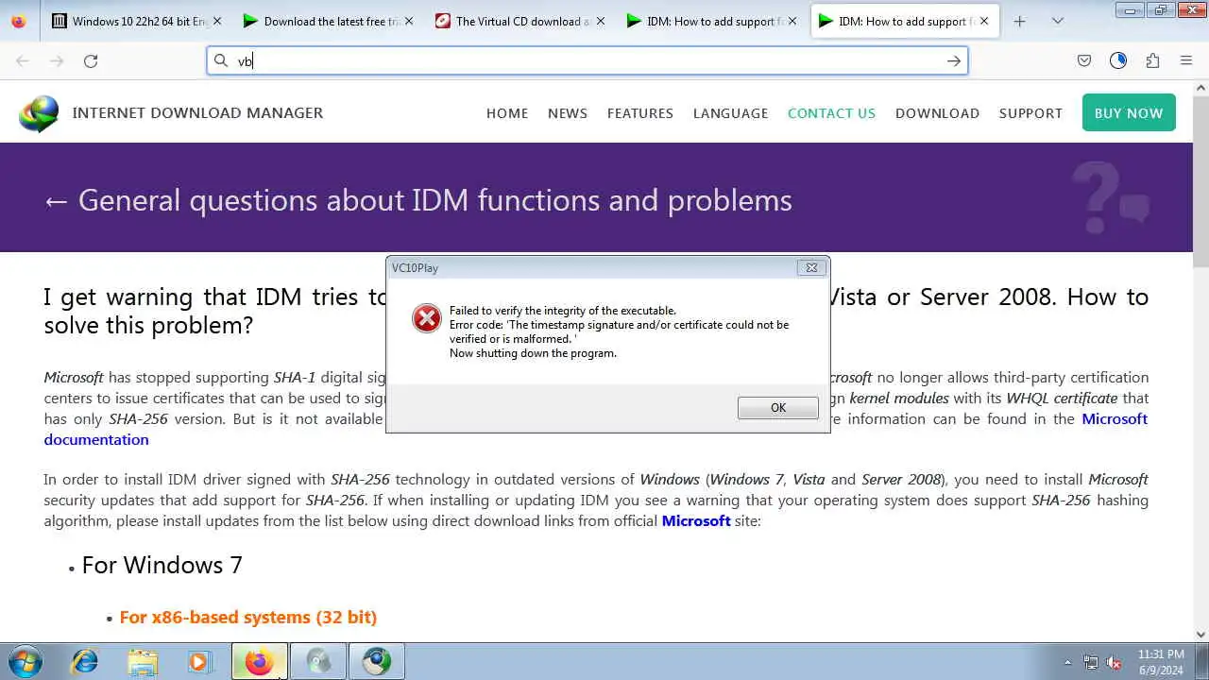Click the green BUY NOW button
This screenshot has height=680, width=1209.
[1129, 112]
